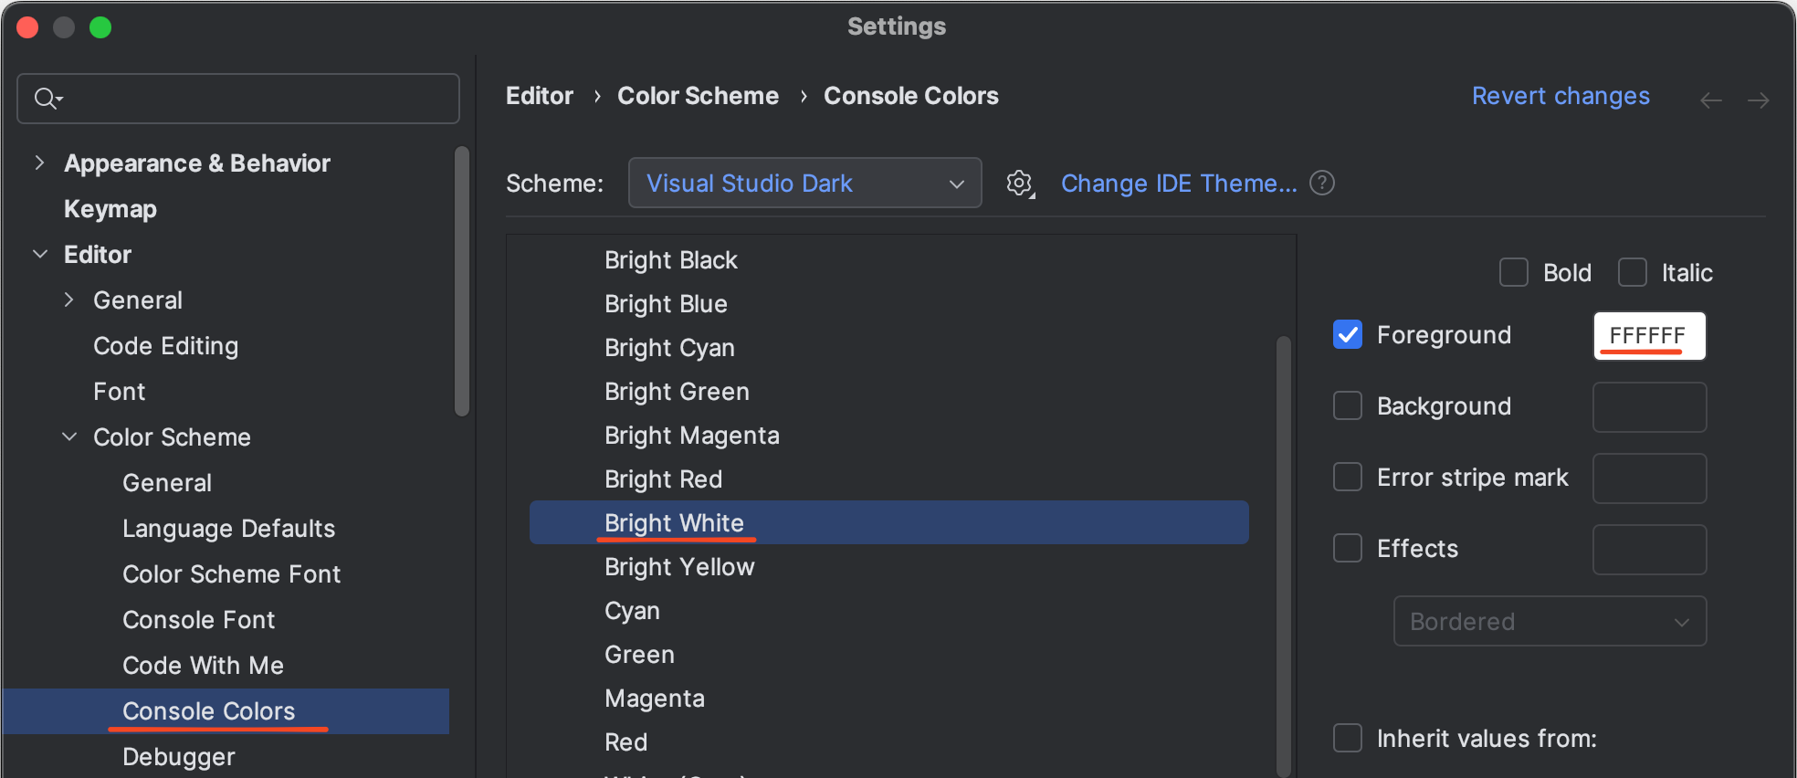The width and height of the screenshot is (1797, 778).
Task: Toggle the Italic checkbox
Action: 1632,272
